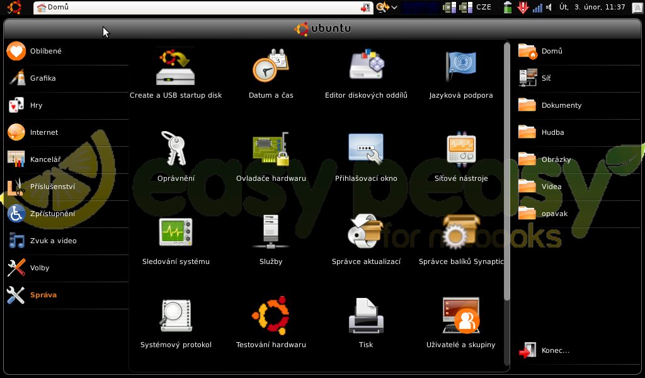Click the date and time clock

pyautogui.click(x=592, y=7)
